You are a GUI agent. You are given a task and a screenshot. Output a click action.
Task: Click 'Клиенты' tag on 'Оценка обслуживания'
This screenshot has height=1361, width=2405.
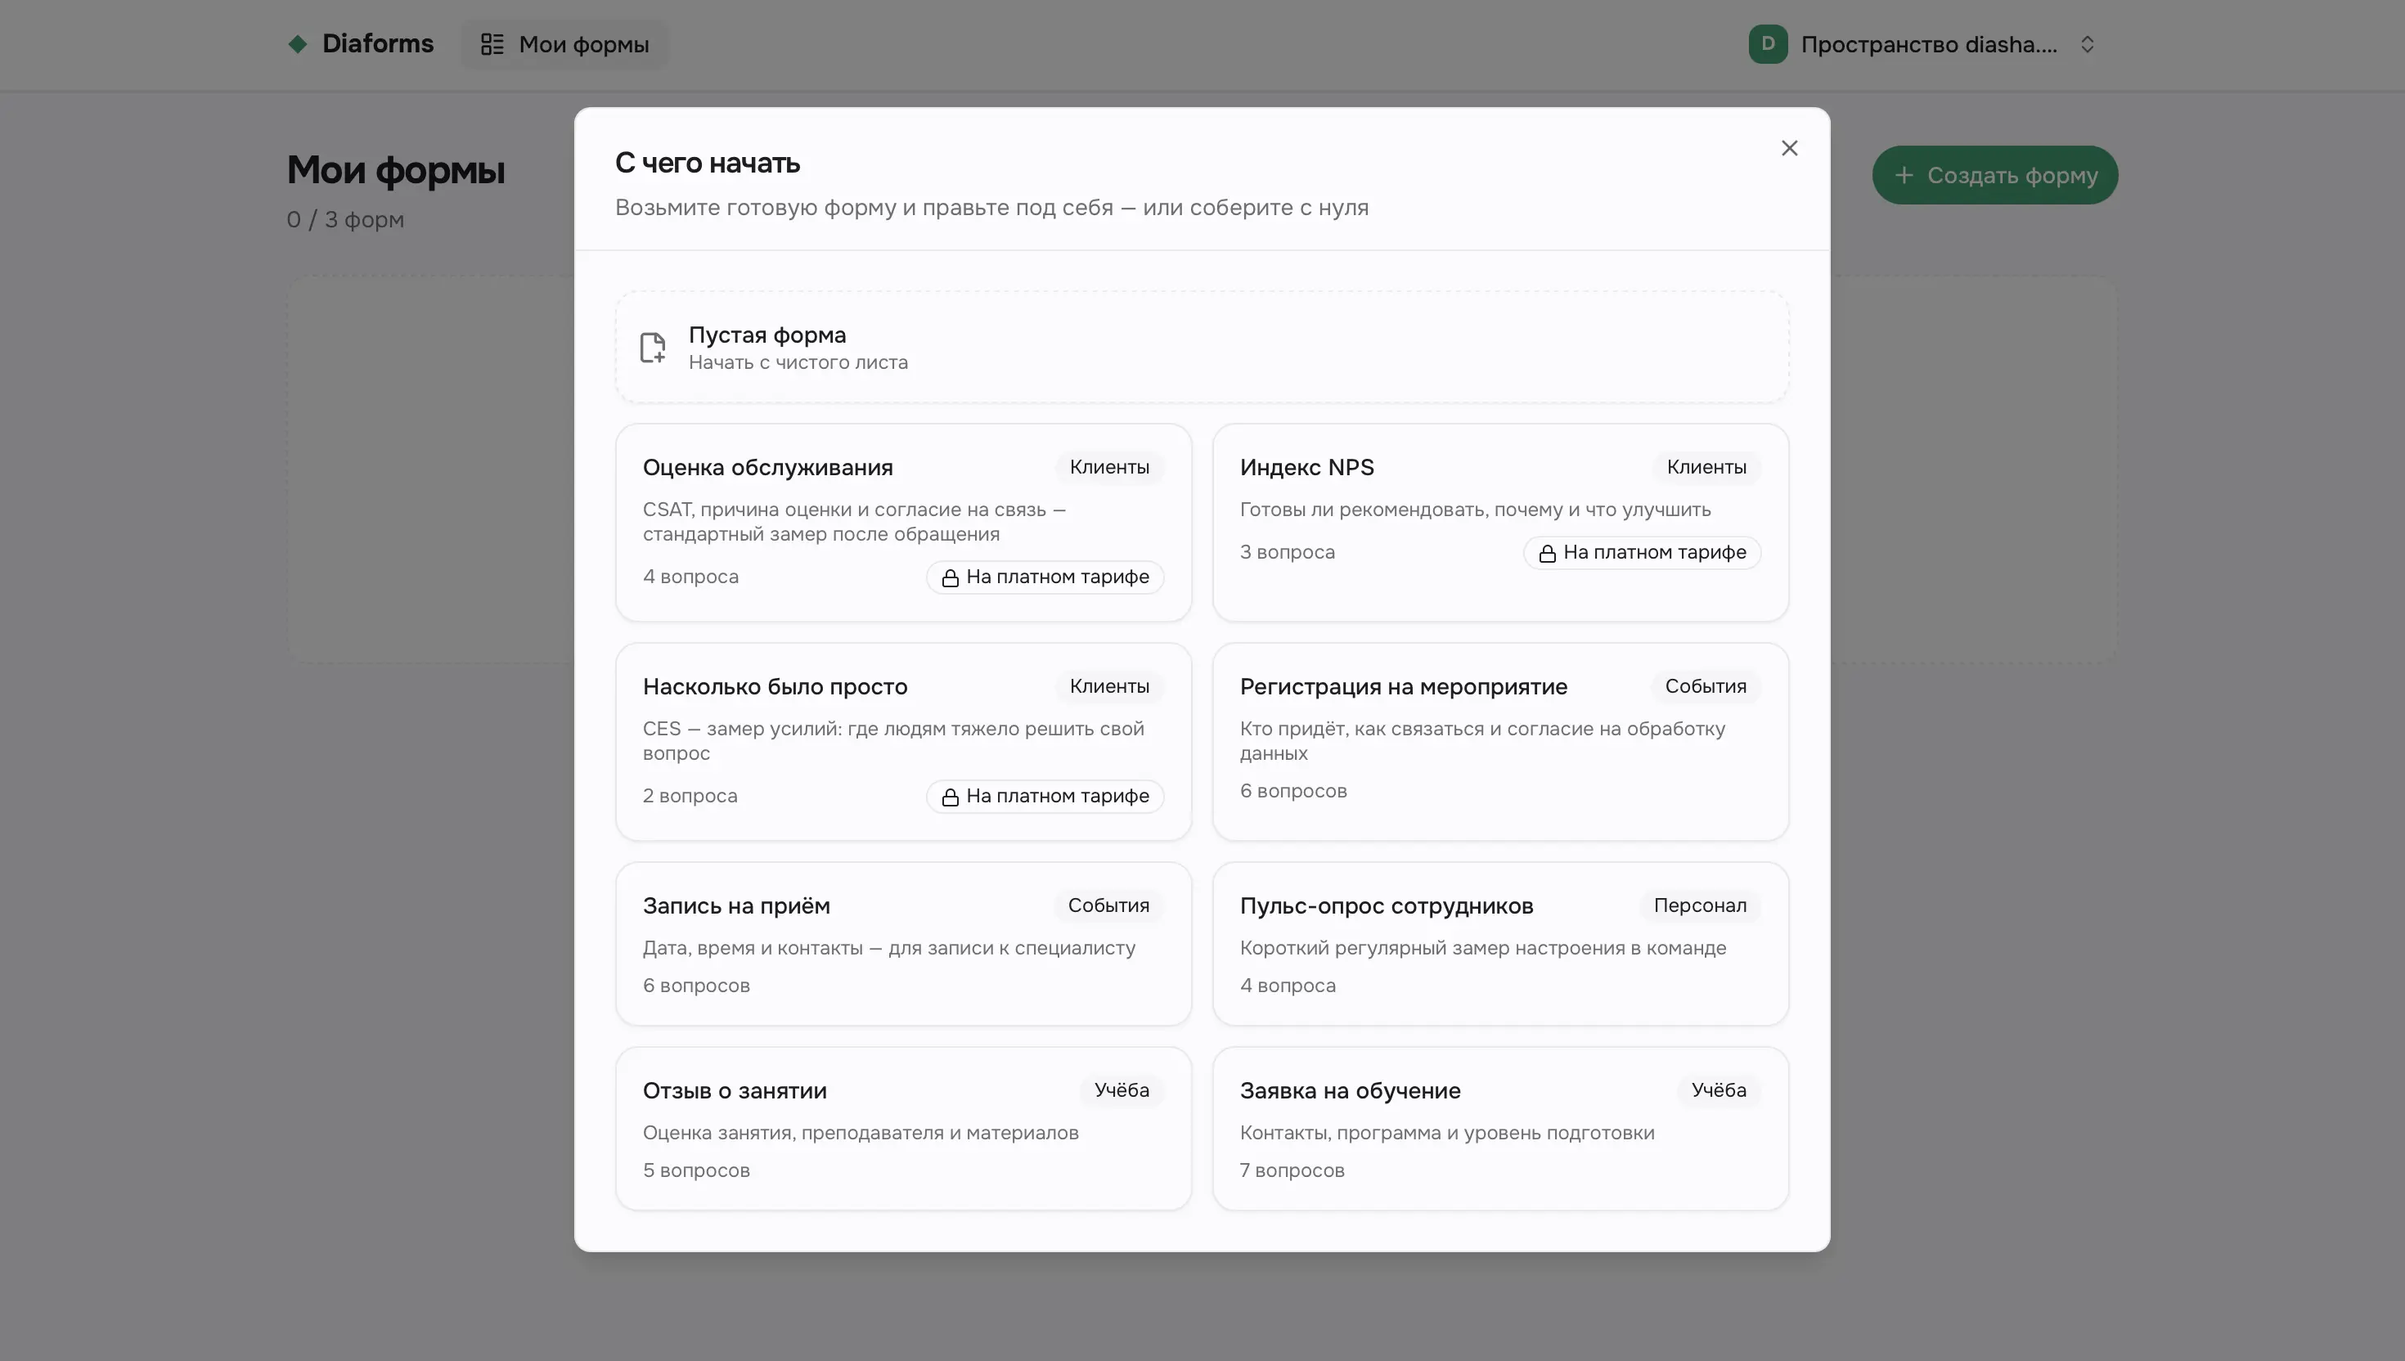click(x=1108, y=467)
